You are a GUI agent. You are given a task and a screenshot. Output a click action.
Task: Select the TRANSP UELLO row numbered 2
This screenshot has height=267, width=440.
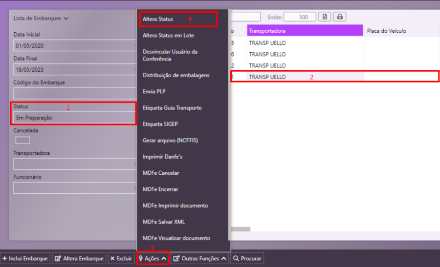coord(335,65)
